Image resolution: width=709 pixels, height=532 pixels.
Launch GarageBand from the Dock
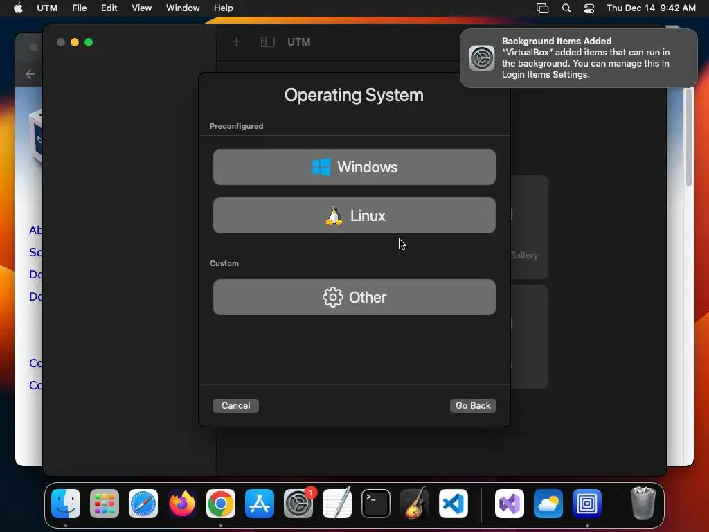click(x=415, y=504)
